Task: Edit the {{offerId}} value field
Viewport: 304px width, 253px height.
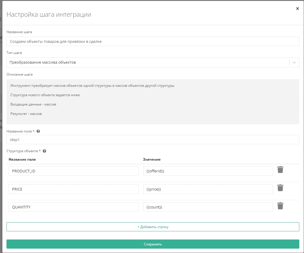Action: [208, 171]
